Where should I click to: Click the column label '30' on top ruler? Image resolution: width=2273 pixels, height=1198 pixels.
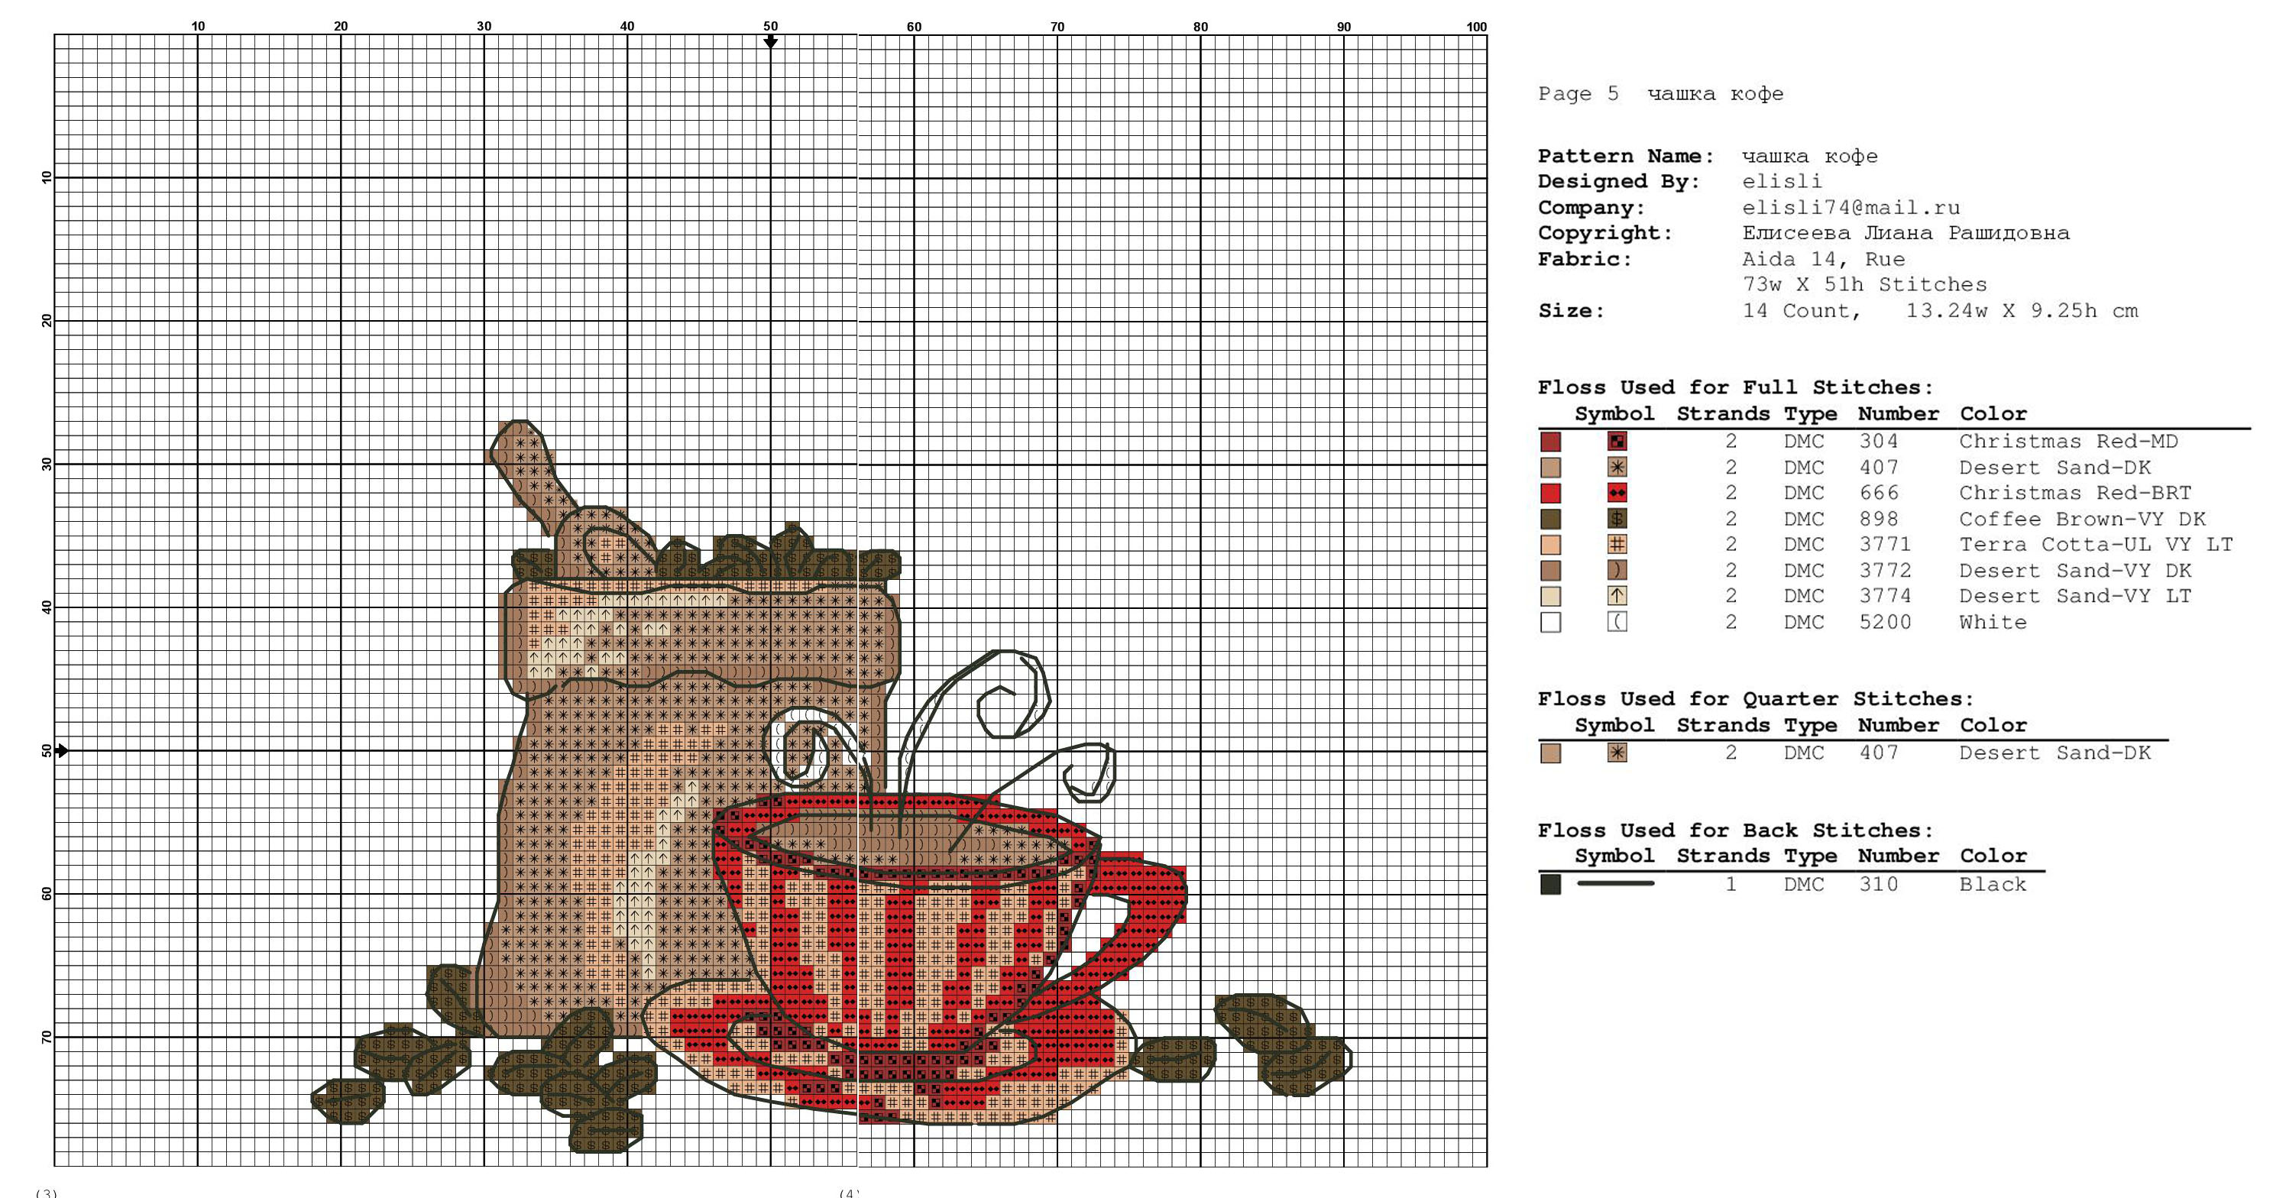[484, 27]
